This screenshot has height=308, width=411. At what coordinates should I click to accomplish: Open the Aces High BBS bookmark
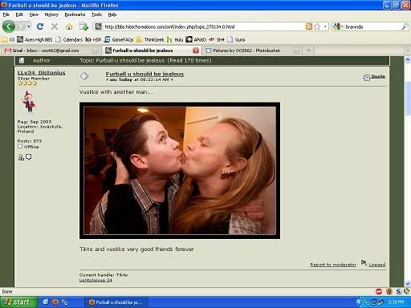click(x=35, y=39)
